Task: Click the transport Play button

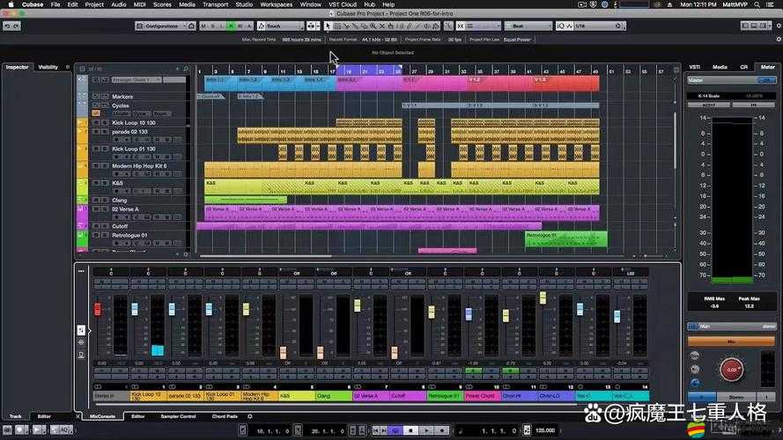Action: (x=426, y=430)
